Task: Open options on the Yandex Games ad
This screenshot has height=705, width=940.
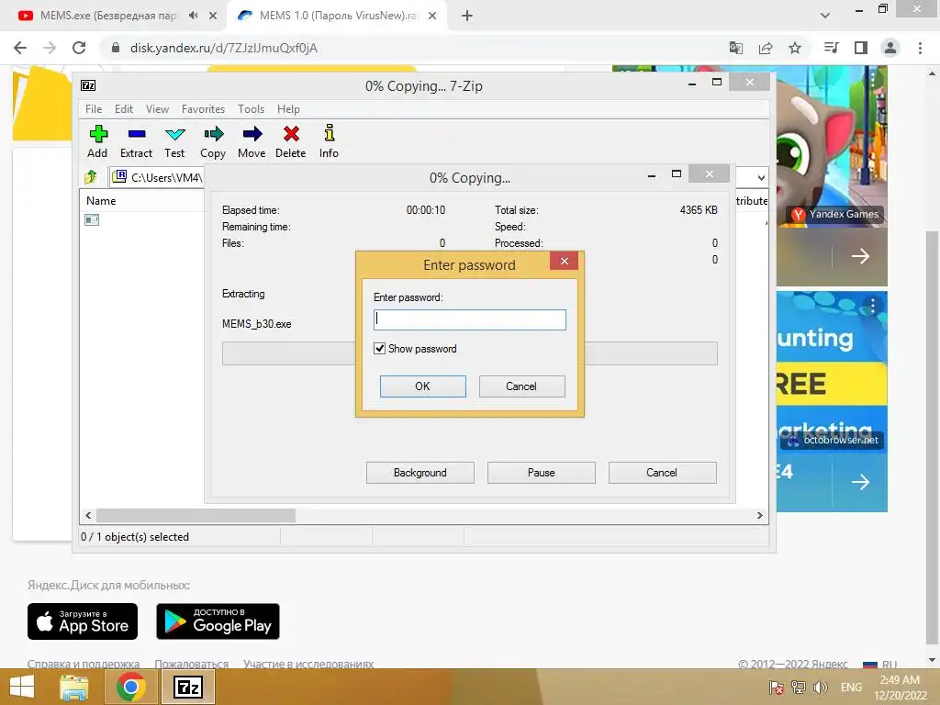Action: pyautogui.click(x=873, y=78)
